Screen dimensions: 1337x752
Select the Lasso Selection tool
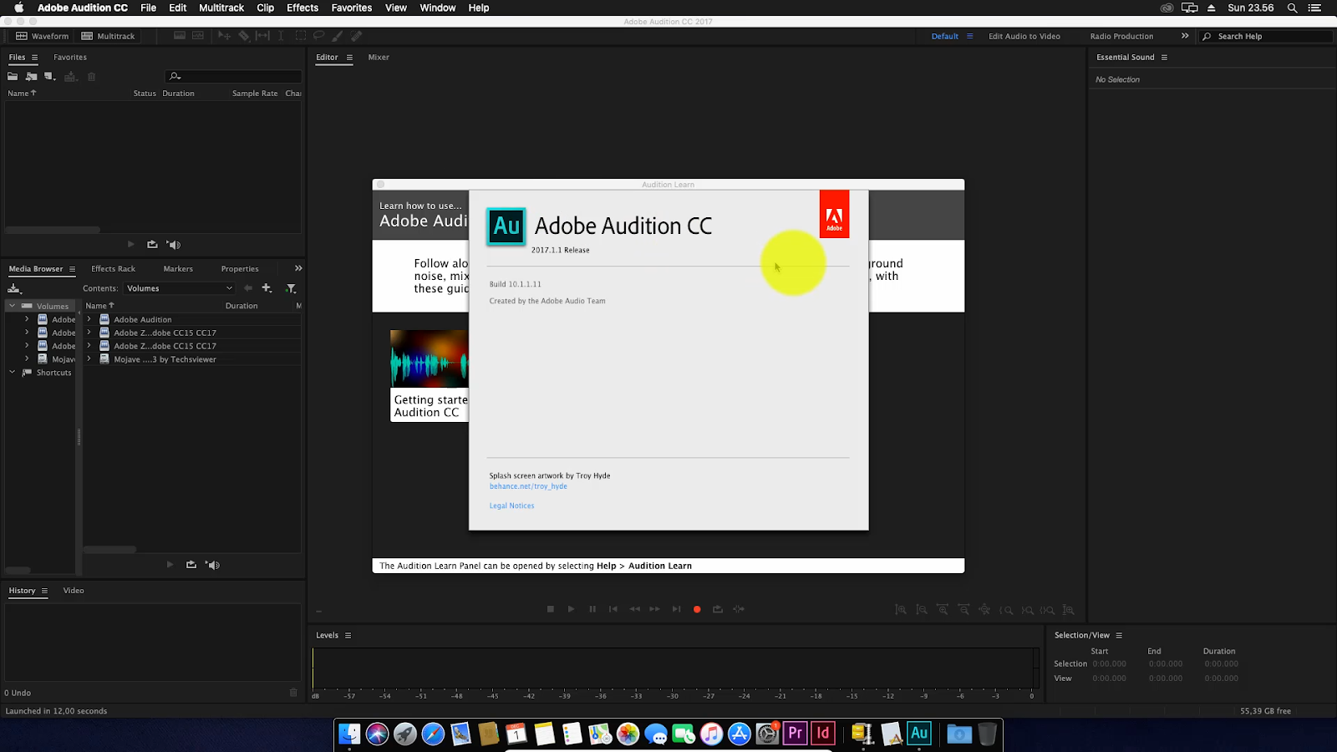[318, 36]
